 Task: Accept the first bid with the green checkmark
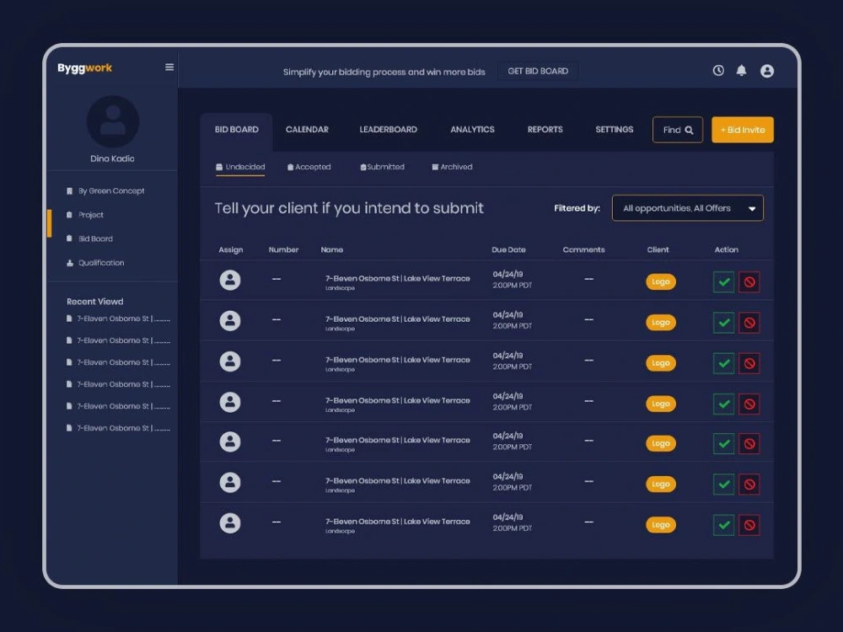pos(723,281)
